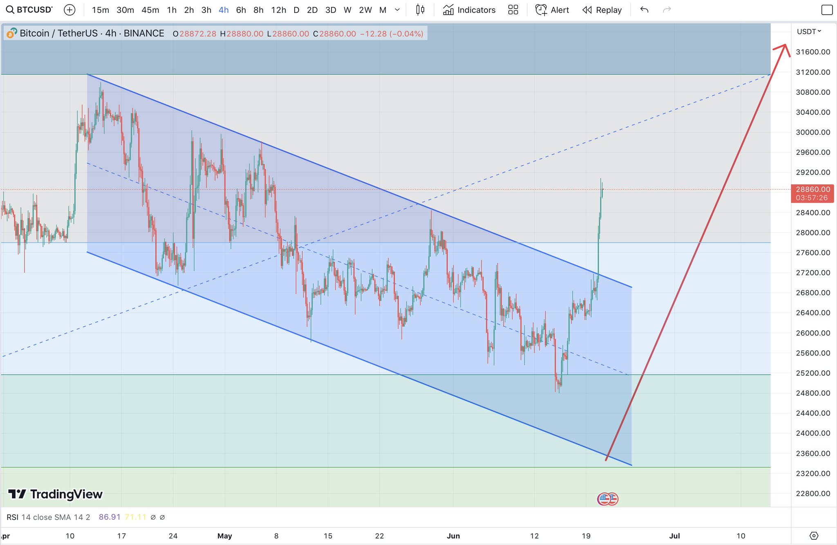Switch to the 2h timeframe
This screenshot has width=837, height=545.
189,10
